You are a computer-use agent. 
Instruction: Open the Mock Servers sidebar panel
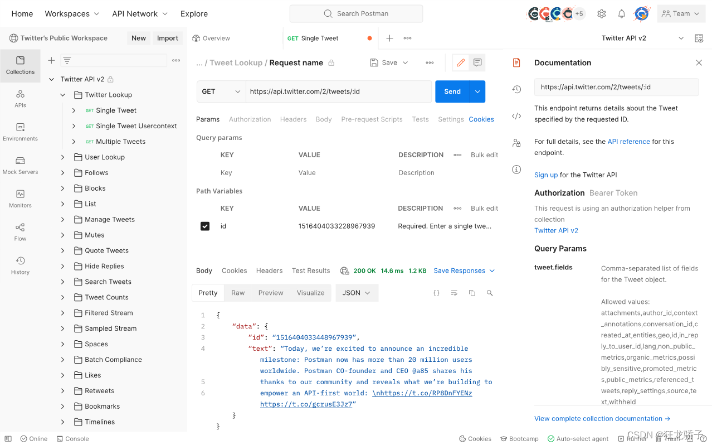[x=20, y=166]
